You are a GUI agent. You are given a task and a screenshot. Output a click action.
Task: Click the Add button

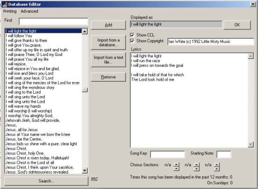tap(108, 25)
